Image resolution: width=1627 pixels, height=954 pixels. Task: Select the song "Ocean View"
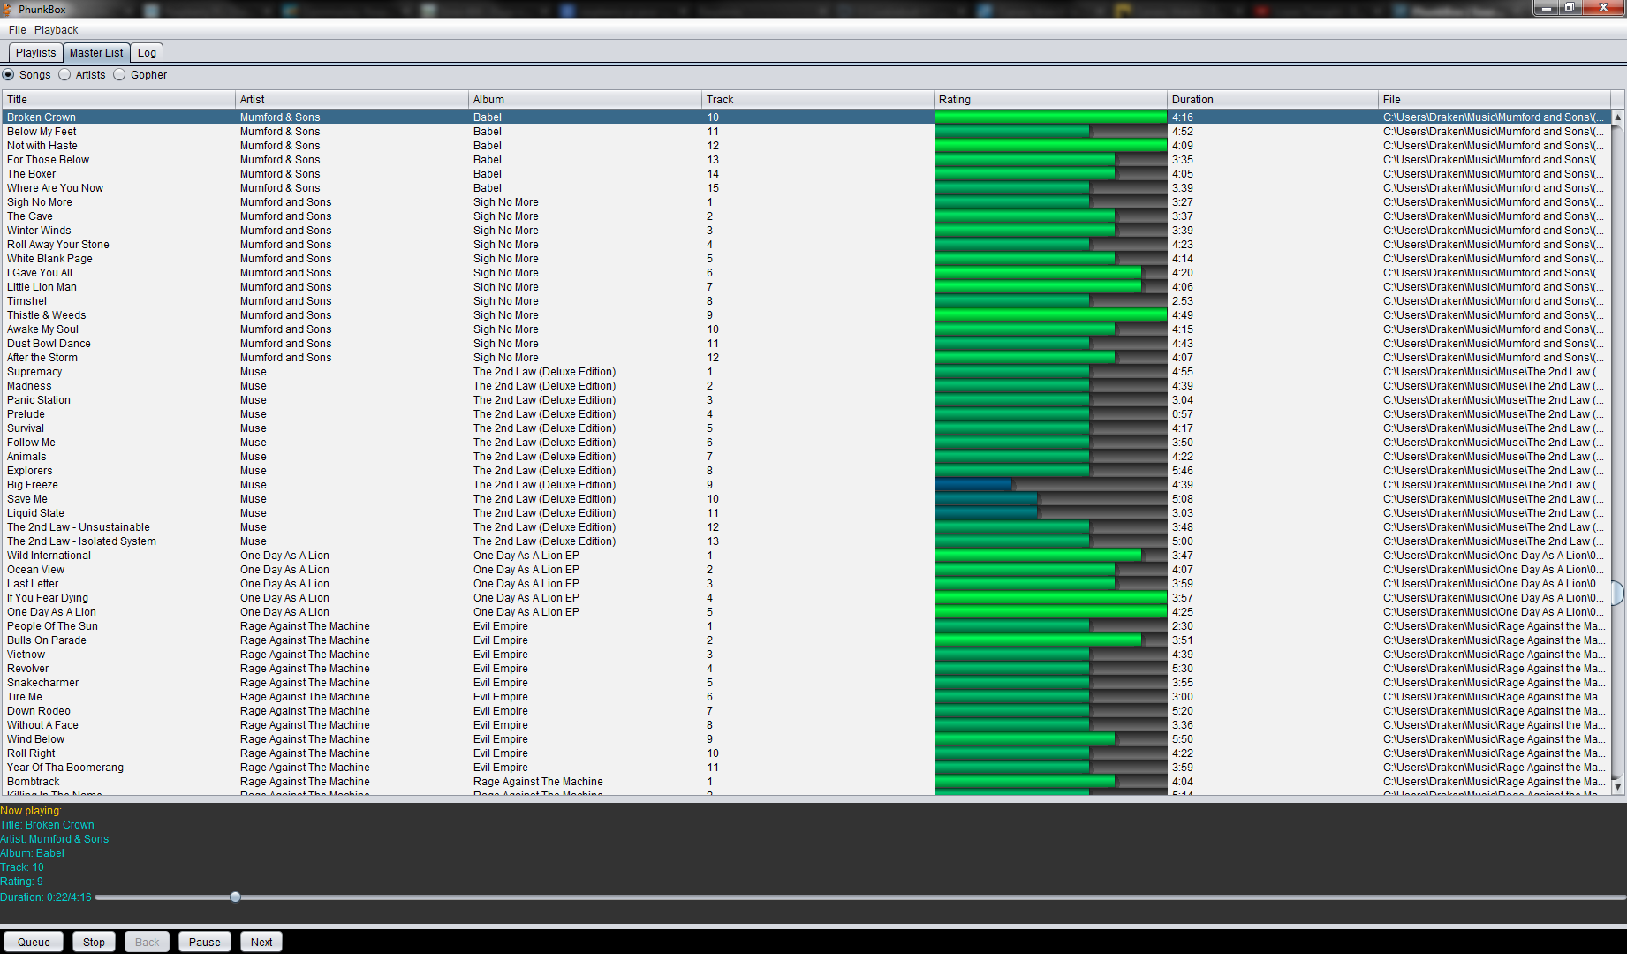click(x=35, y=570)
